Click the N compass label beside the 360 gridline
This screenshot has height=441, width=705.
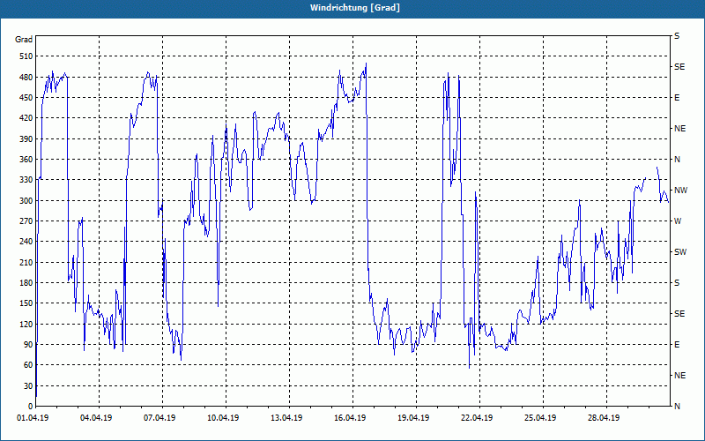point(678,160)
